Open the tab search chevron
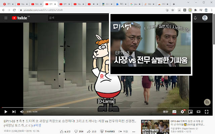 click(x=188, y=2)
